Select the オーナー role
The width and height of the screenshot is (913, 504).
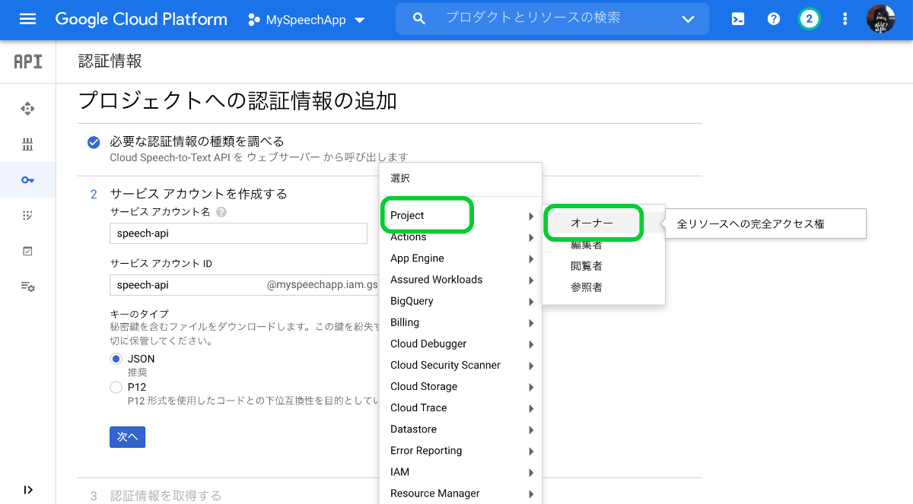[603, 223]
